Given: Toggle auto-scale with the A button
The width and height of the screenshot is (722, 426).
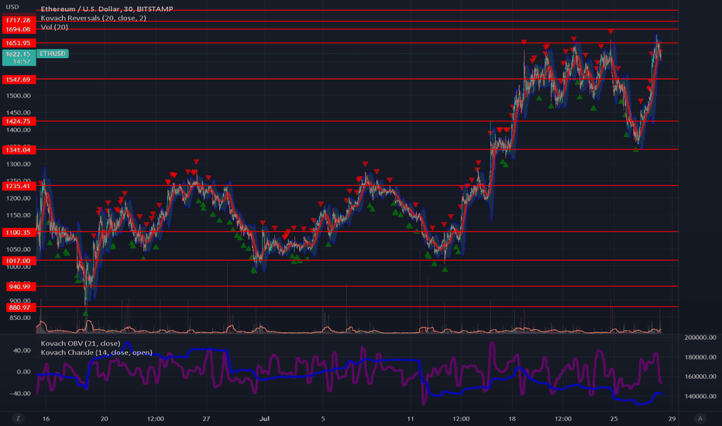Looking at the screenshot, I should (x=700, y=418).
